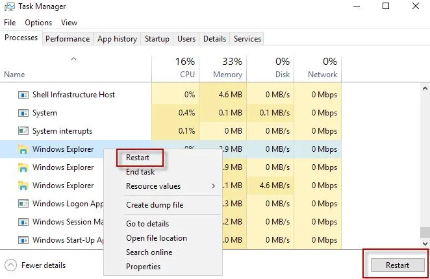The height and width of the screenshot is (279, 430).
Task: Click the Task Manager icon in title bar
Action: click(9, 7)
